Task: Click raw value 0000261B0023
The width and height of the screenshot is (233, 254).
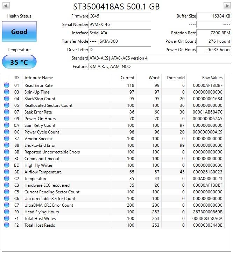Action: click(x=207, y=172)
